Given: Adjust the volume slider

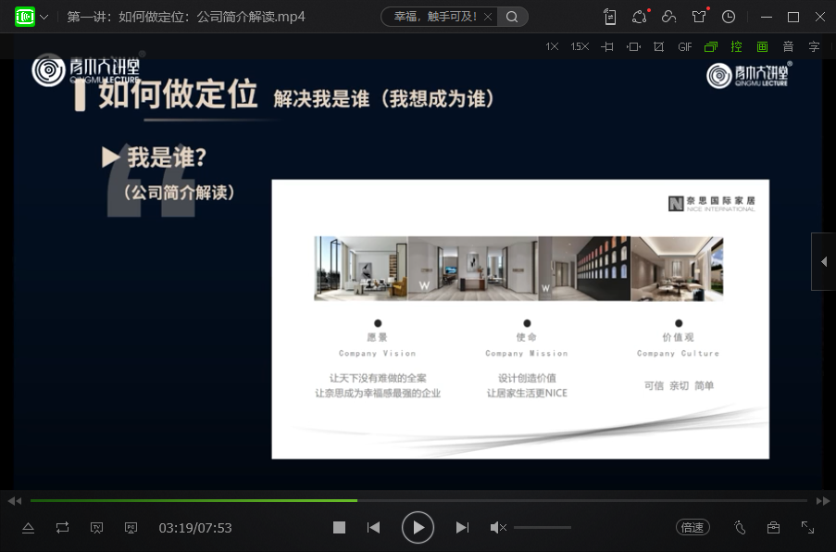Looking at the screenshot, I should point(543,528).
